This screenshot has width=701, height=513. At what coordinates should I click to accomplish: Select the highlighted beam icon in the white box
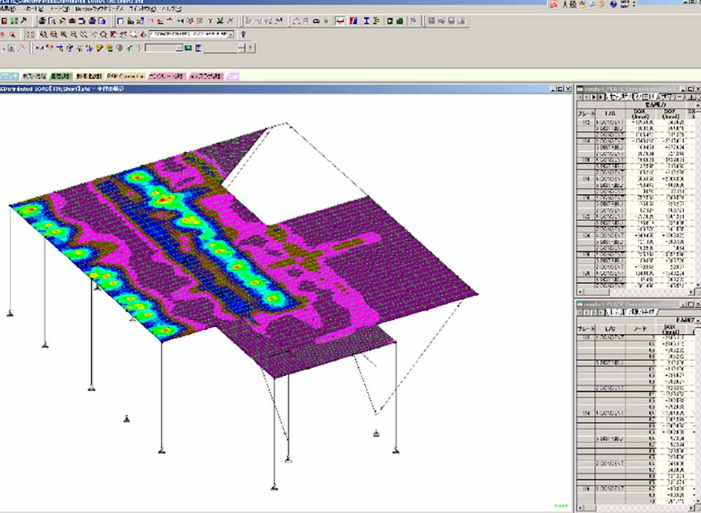pyautogui.click(x=340, y=21)
